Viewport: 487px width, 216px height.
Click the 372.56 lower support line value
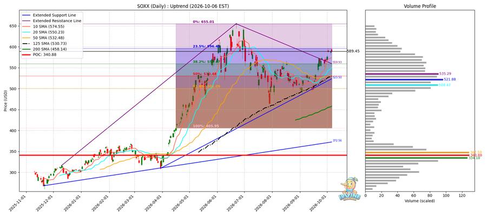click(x=337, y=141)
